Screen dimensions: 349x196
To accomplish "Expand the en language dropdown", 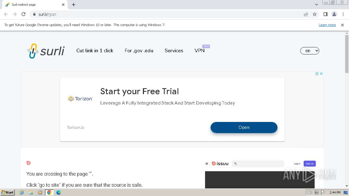I will [x=310, y=51].
